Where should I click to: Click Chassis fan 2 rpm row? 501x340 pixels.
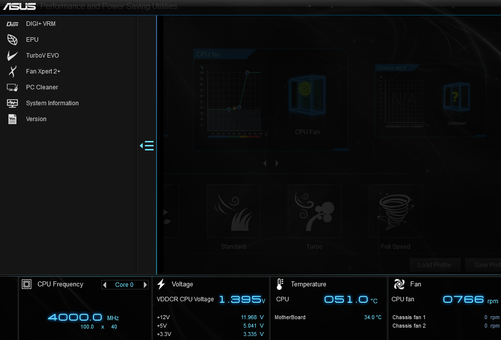(446, 326)
